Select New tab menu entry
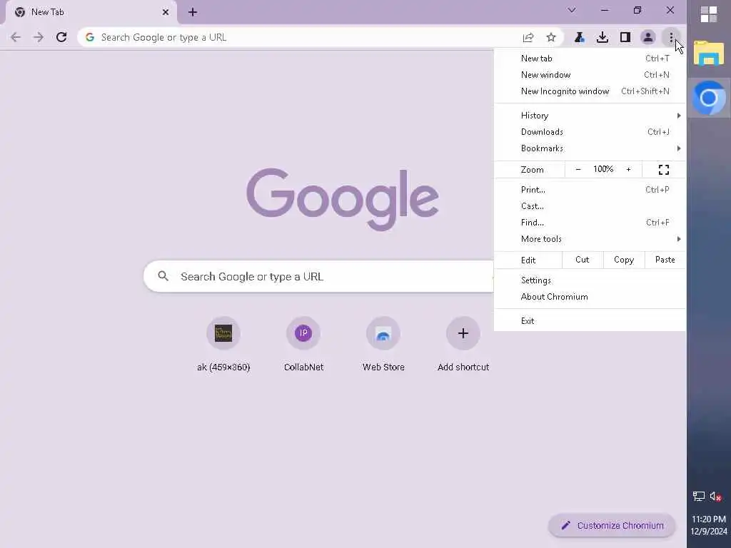Image resolution: width=731 pixels, height=548 pixels. pyautogui.click(x=590, y=59)
